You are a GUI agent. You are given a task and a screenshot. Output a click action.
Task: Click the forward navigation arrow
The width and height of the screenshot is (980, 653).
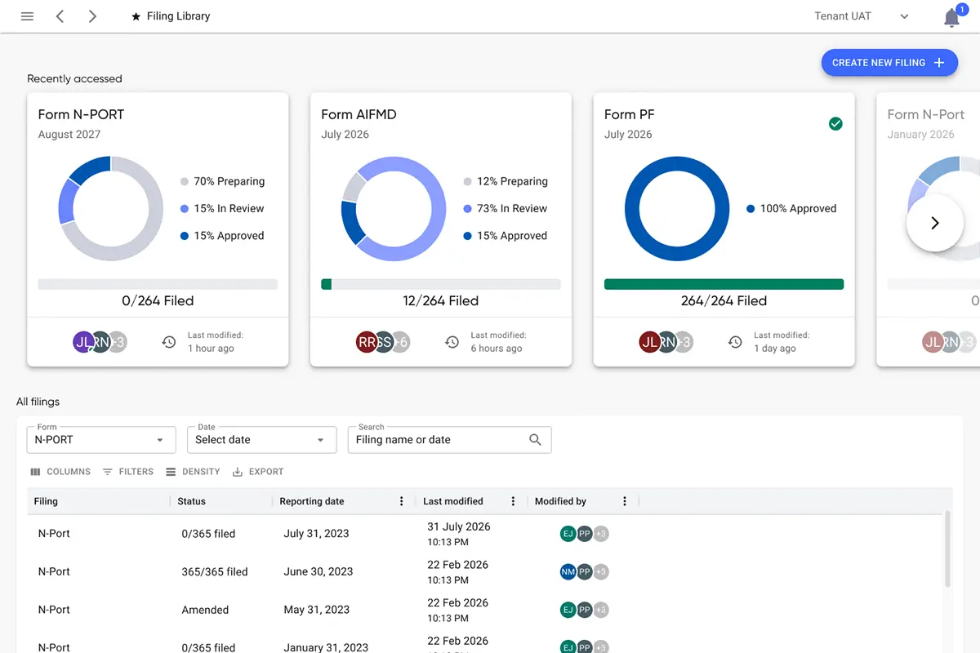[92, 16]
